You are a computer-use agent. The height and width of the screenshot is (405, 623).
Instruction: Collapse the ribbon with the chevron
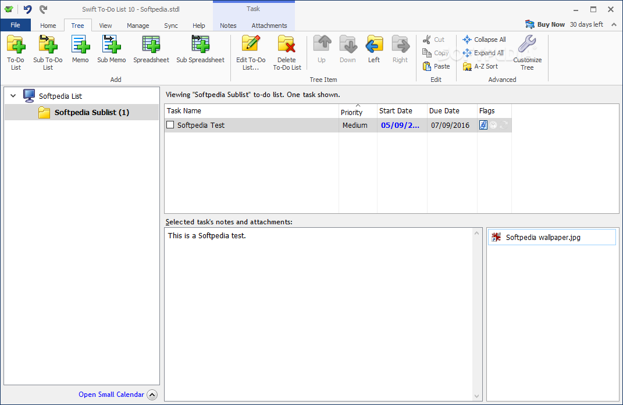coord(614,24)
